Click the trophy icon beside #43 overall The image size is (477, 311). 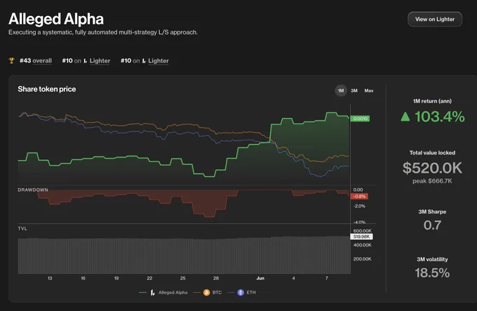[11, 60]
